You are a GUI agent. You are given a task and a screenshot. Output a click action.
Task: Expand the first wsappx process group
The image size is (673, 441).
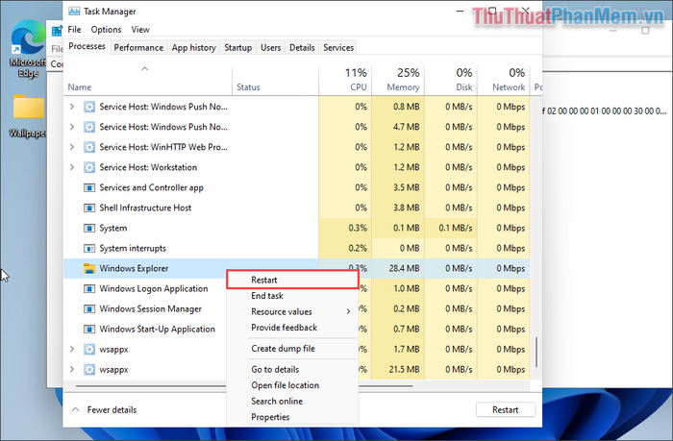[x=72, y=349]
